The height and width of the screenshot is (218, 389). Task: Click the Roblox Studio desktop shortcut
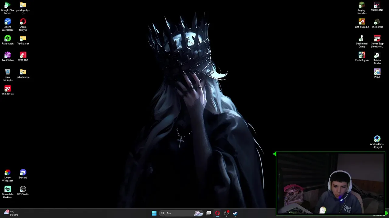click(x=377, y=58)
